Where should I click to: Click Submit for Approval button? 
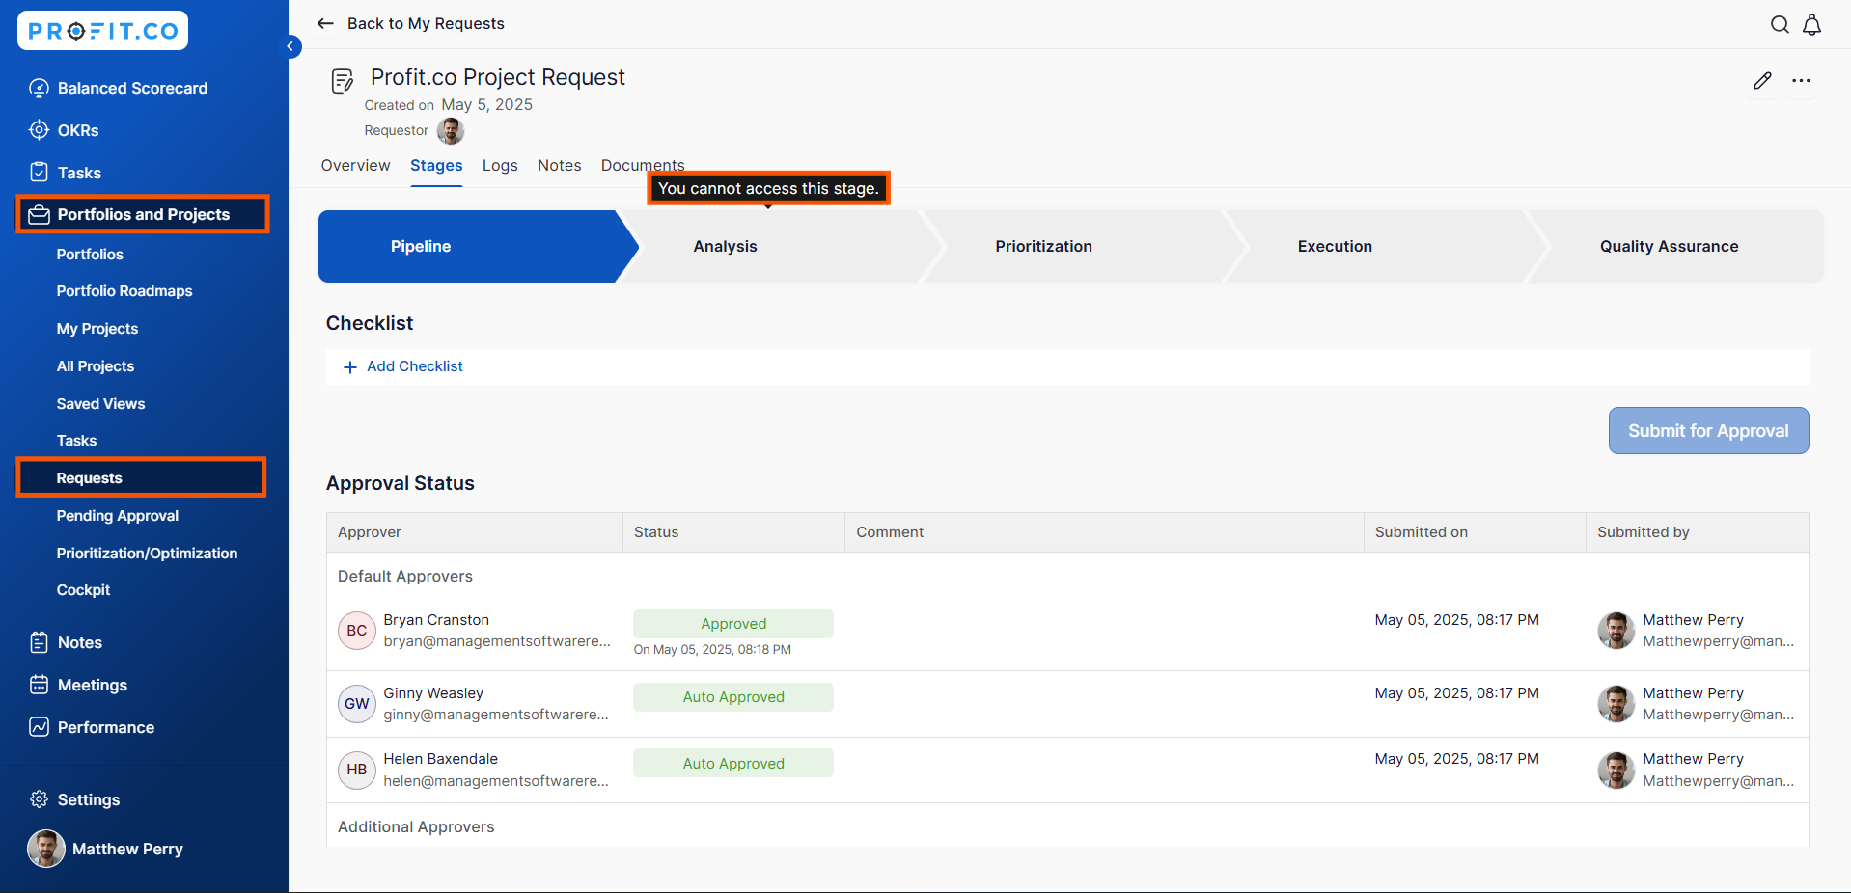(x=1708, y=430)
